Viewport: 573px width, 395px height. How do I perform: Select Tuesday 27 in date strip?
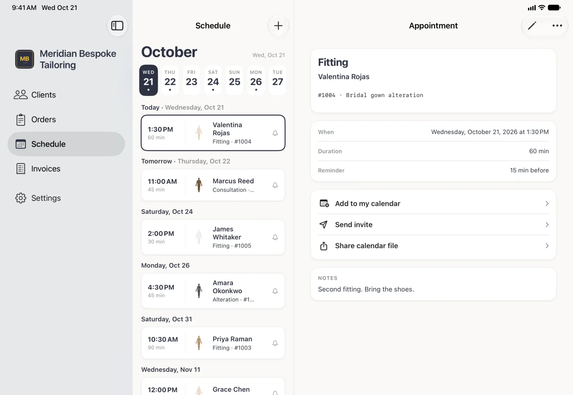click(277, 80)
